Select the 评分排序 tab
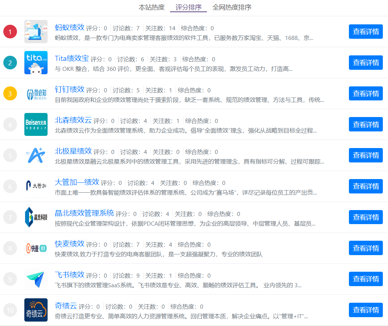The width and height of the screenshot is (388, 326). (x=188, y=7)
